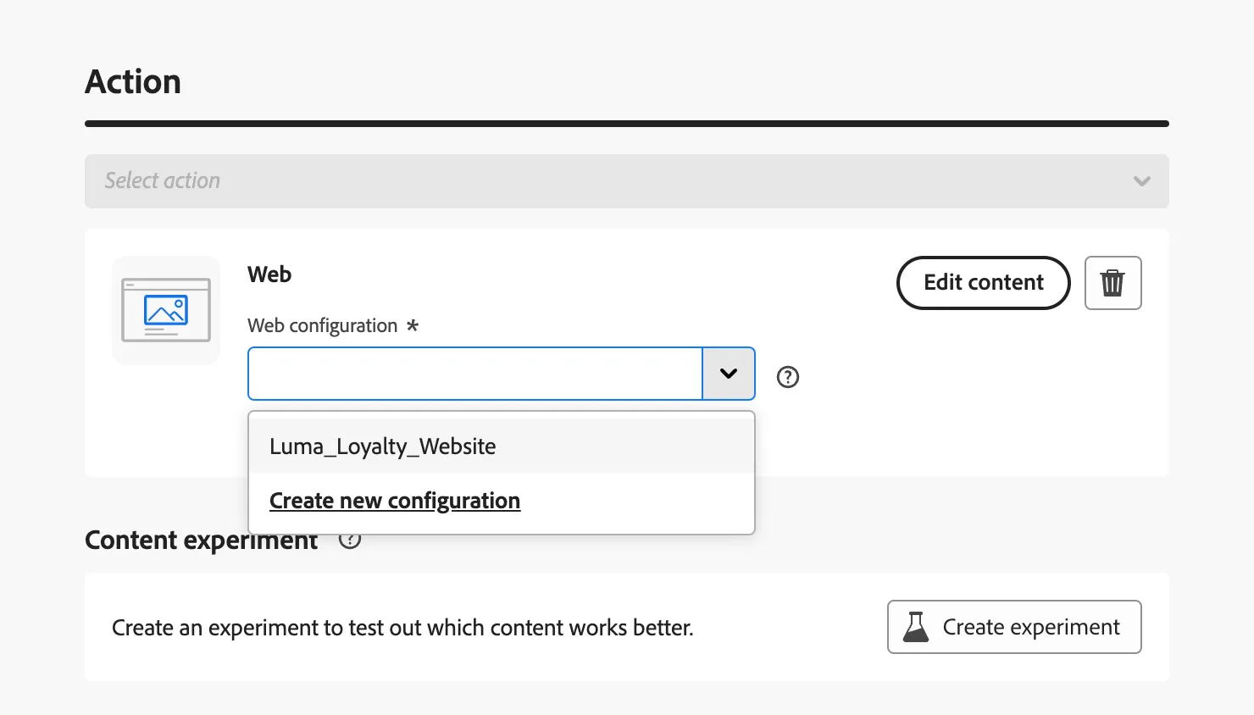Screen dimensions: 1254x715
Task: Start a test with Create experiment
Action: 1014,627
